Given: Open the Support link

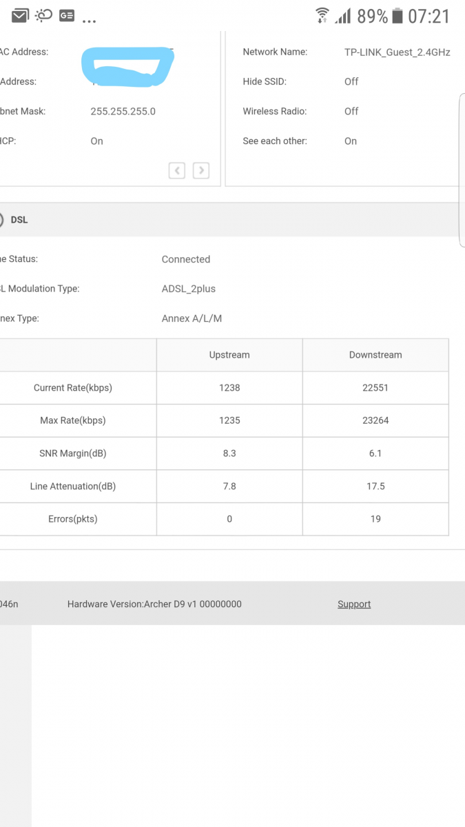Looking at the screenshot, I should point(354,604).
